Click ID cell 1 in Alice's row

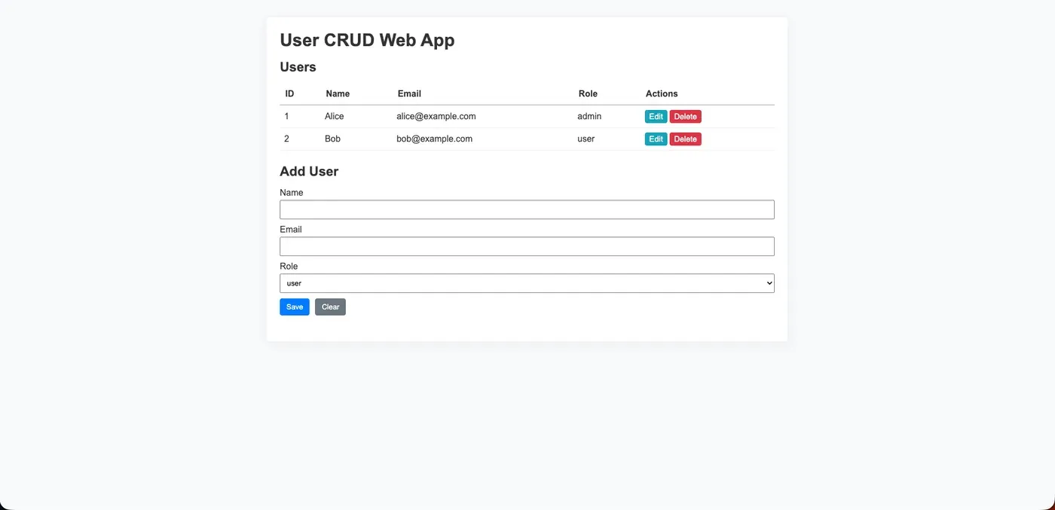286,116
